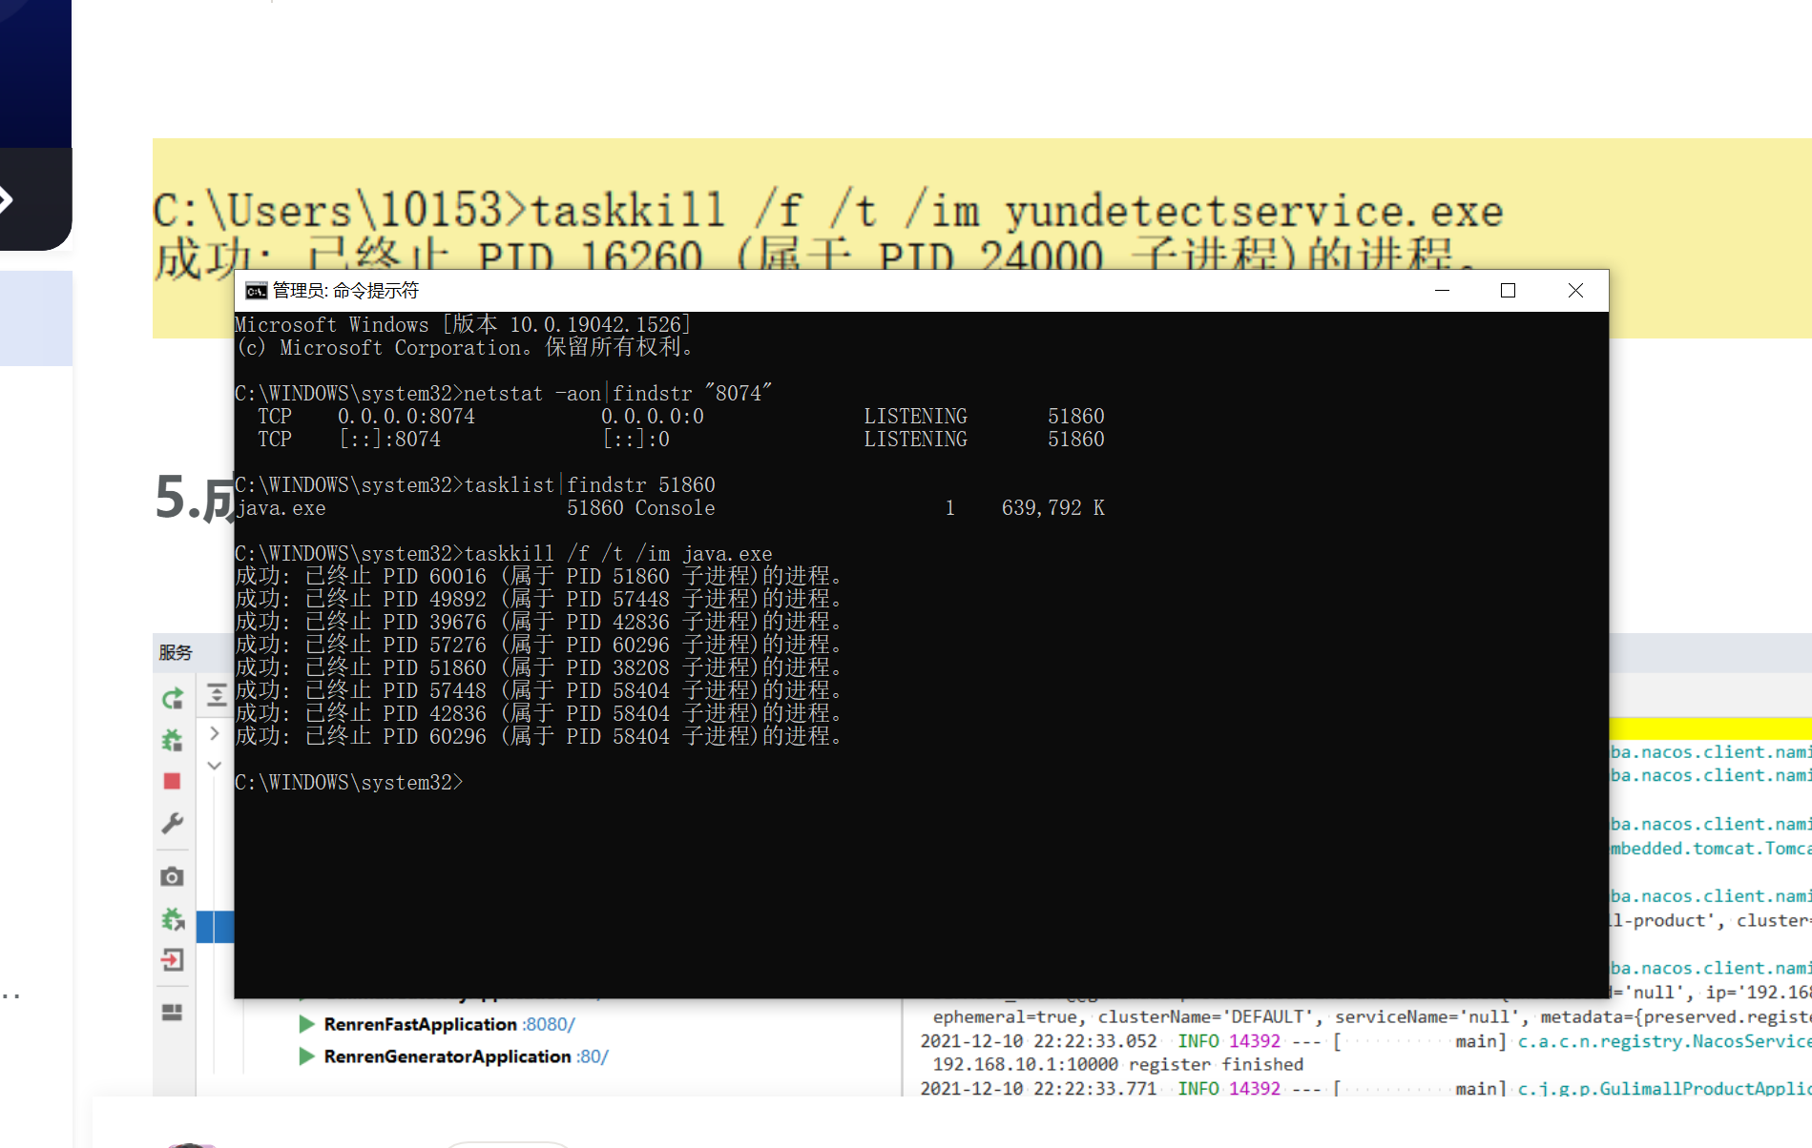
Task: Click the 'tasklist|findstr 51860' command text
Action: [x=590, y=485]
